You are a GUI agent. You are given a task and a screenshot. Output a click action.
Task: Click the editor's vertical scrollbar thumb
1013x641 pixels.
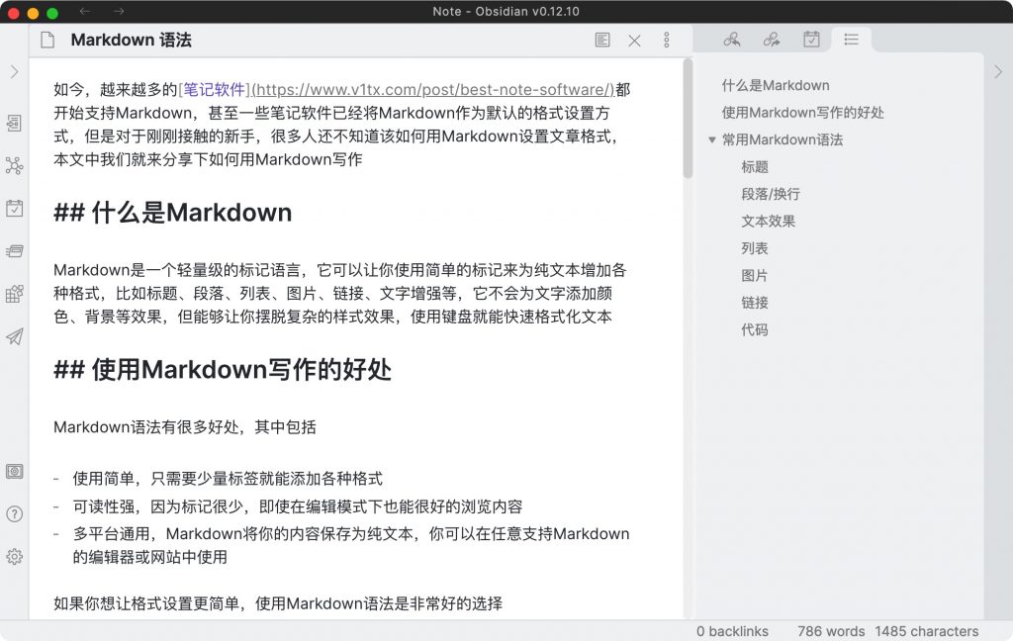[x=688, y=119]
